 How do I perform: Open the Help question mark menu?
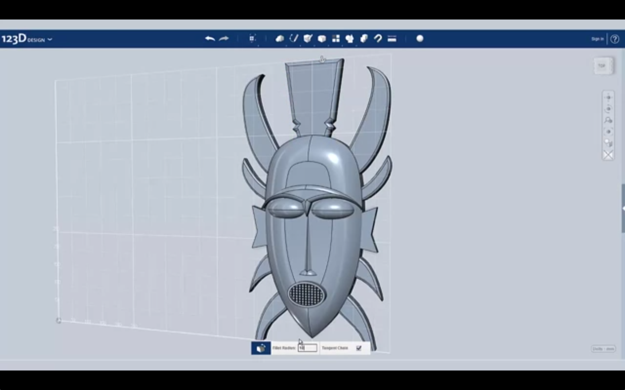pyautogui.click(x=615, y=39)
